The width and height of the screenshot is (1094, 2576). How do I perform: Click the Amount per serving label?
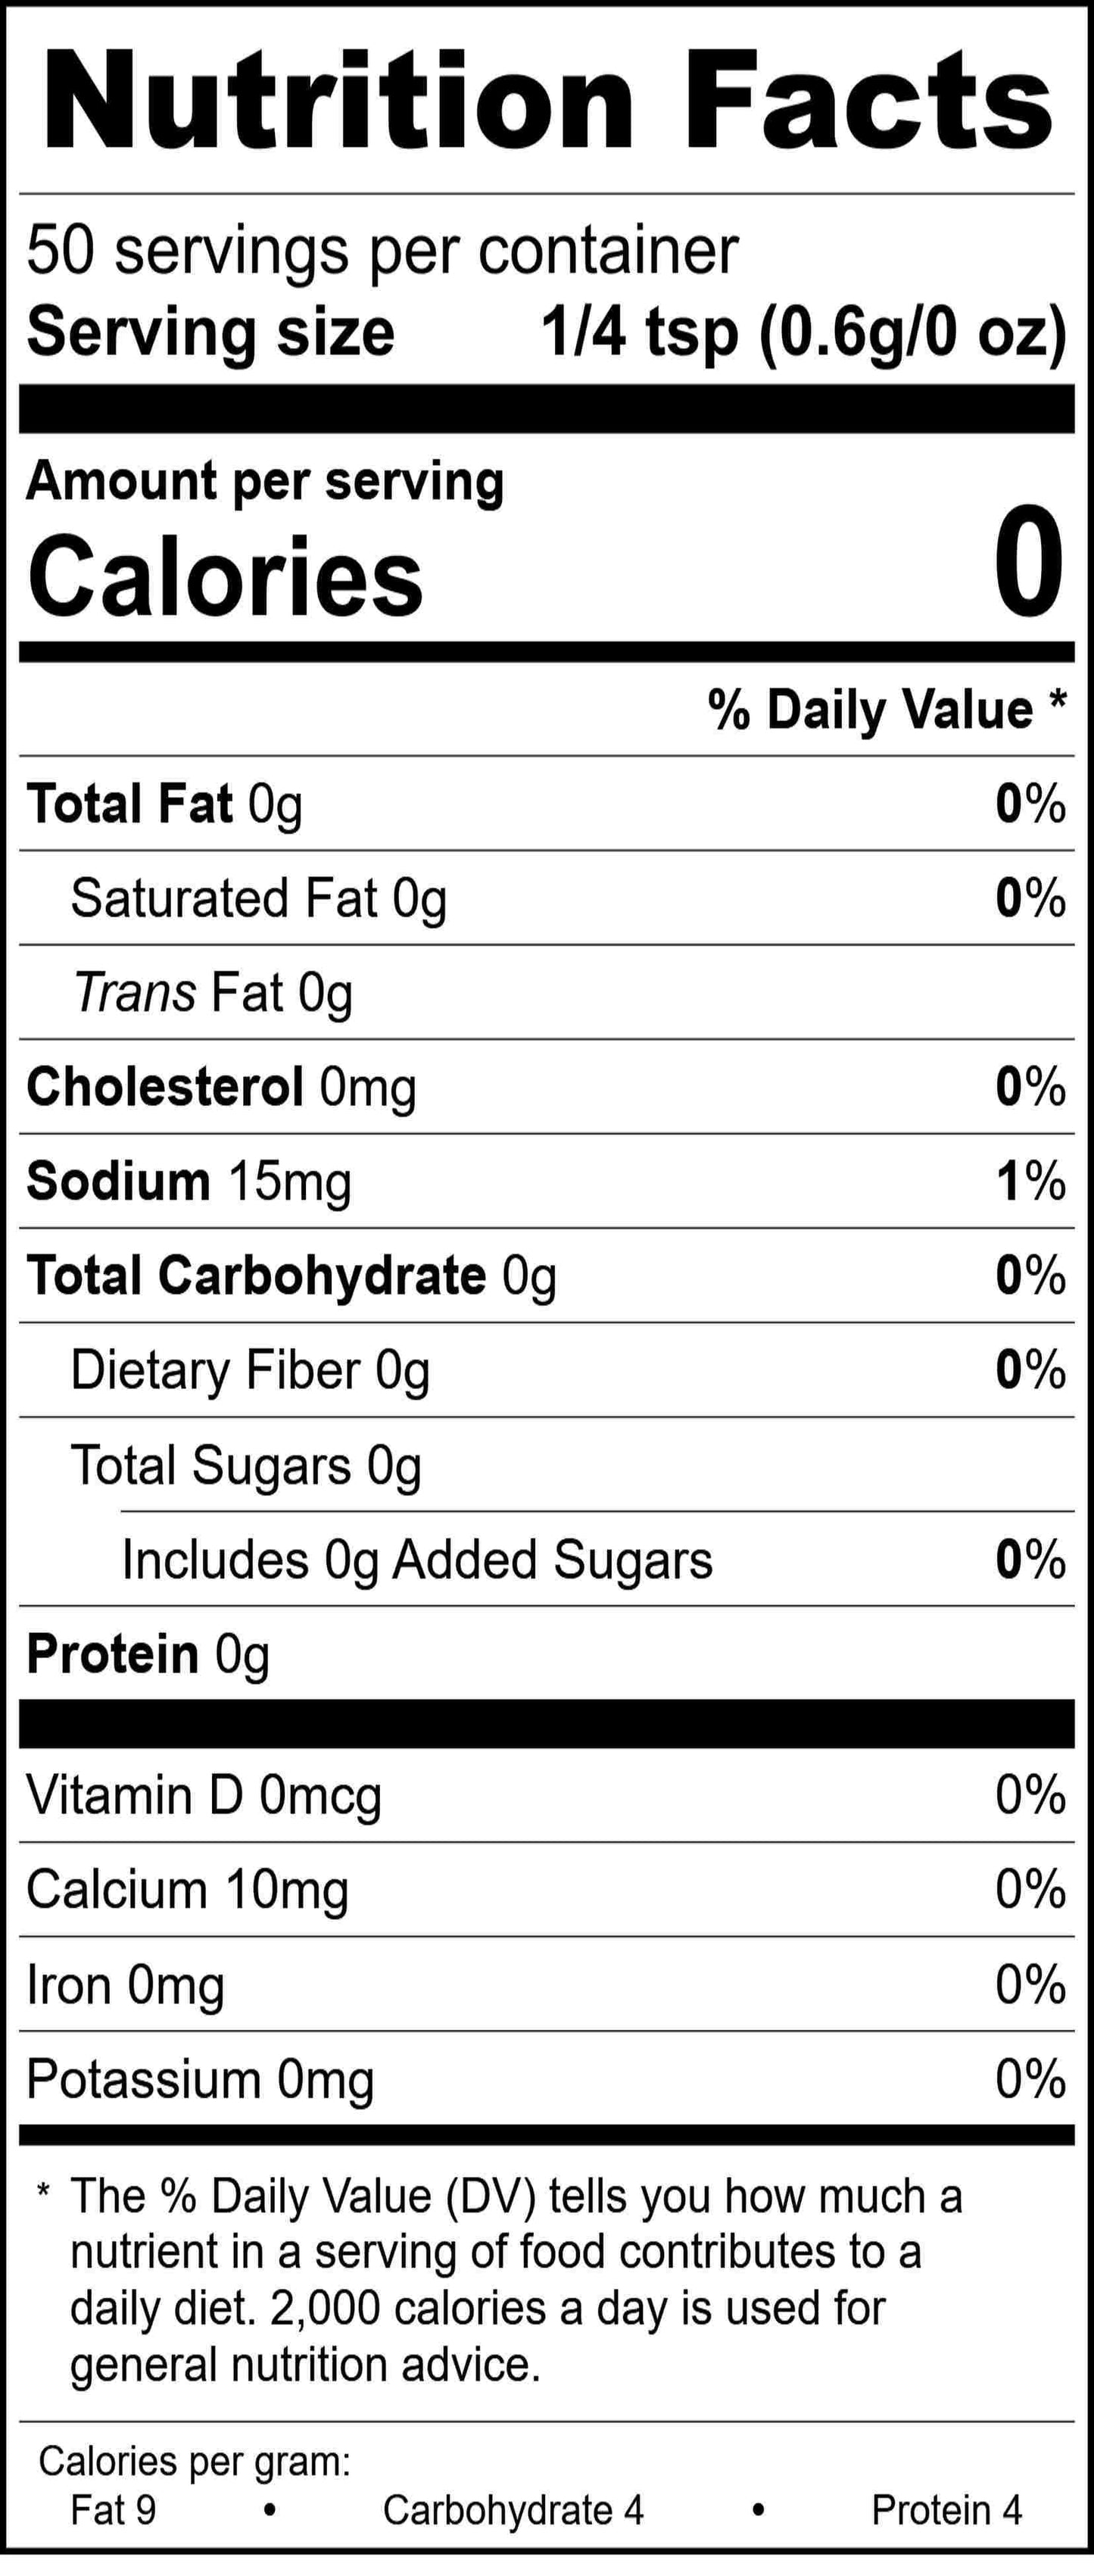click(x=265, y=481)
